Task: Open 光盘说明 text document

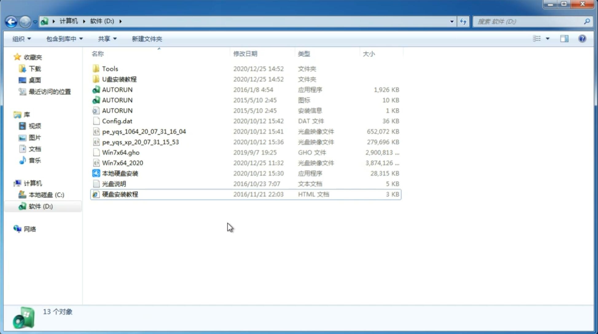Action: point(114,184)
